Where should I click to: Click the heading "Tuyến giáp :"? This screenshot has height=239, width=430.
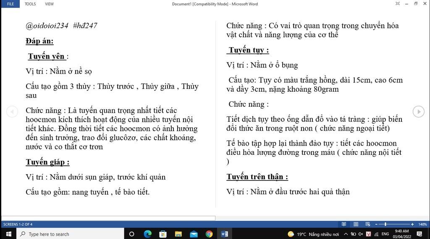pos(47,162)
